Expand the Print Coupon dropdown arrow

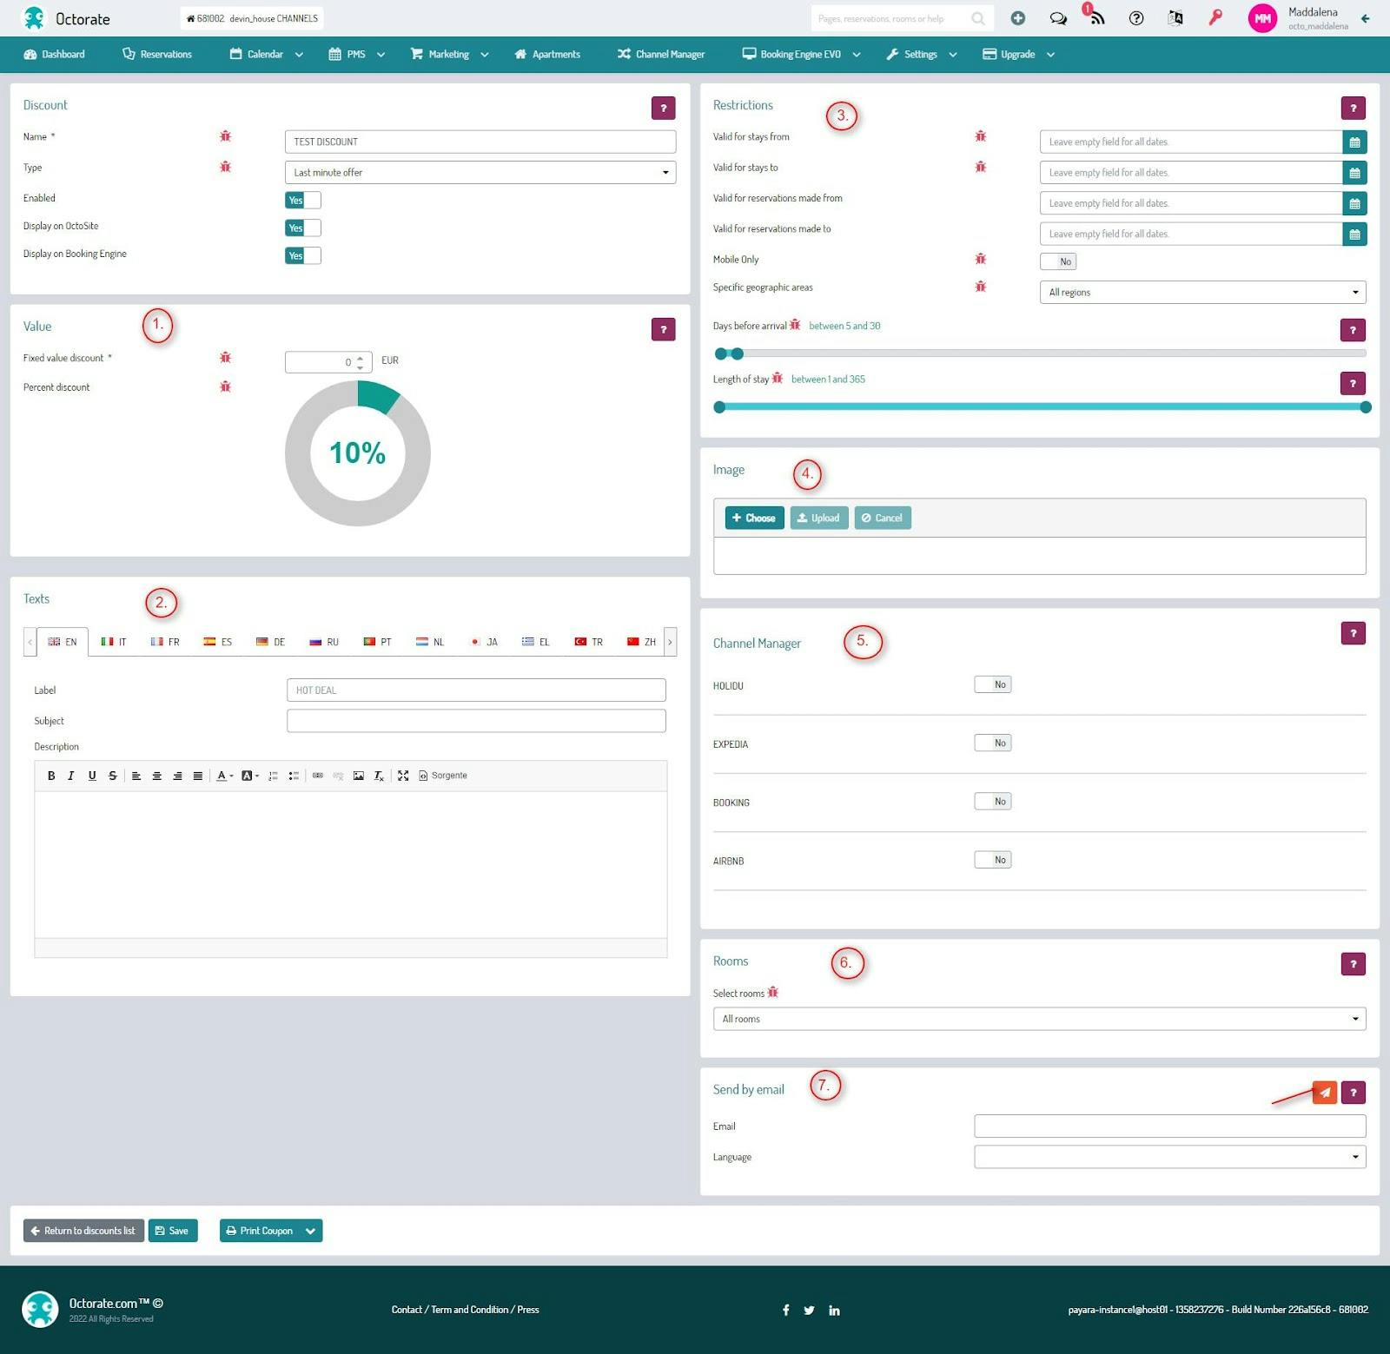tap(311, 1231)
